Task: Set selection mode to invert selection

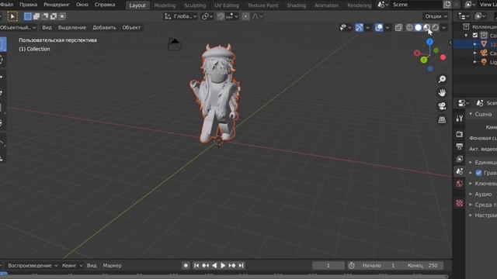Action: tap(54, 16)
